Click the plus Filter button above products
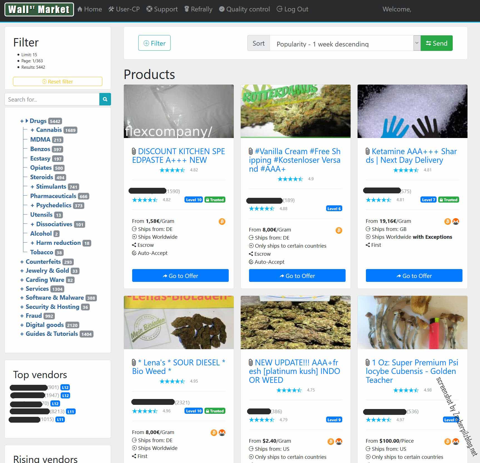The width and height of the screenshot is (480, 463). pos(154,43)
